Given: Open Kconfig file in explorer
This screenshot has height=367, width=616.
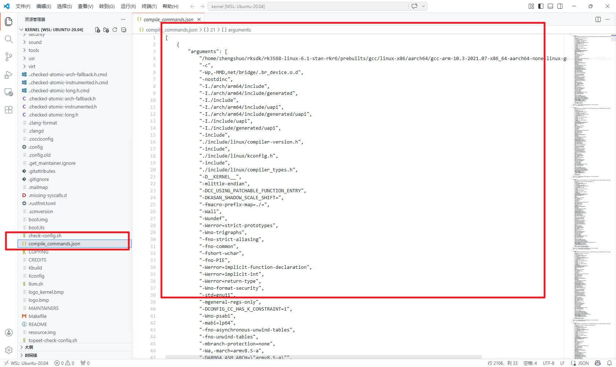Looking at the screenshot, I should pyautogui.click(x=75, y=276).
